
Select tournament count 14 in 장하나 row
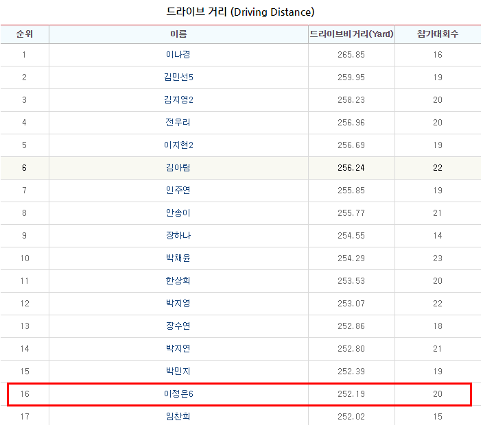tap(438, 236)
